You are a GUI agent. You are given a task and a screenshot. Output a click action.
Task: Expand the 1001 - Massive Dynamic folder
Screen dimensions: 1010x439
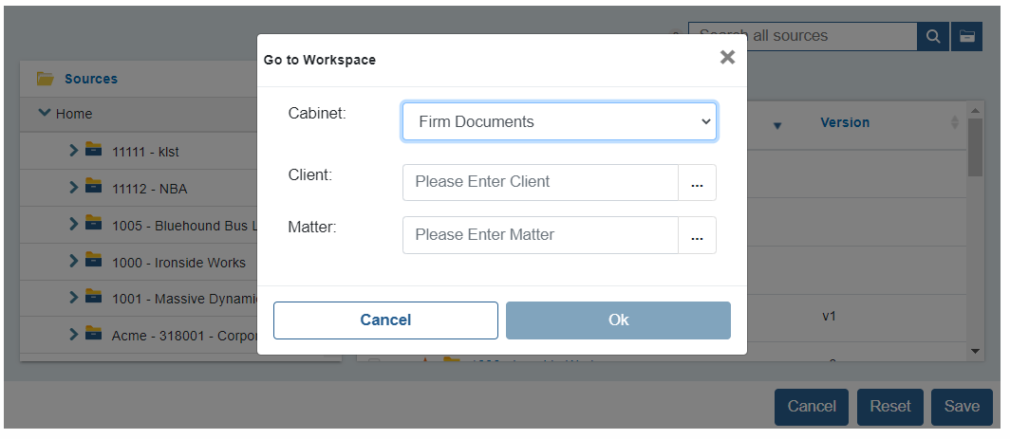click(x=73, y=298)
